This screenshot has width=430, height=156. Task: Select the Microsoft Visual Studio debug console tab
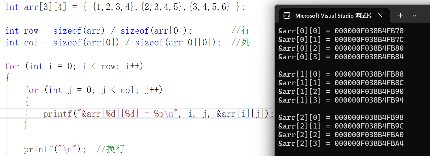334,15
